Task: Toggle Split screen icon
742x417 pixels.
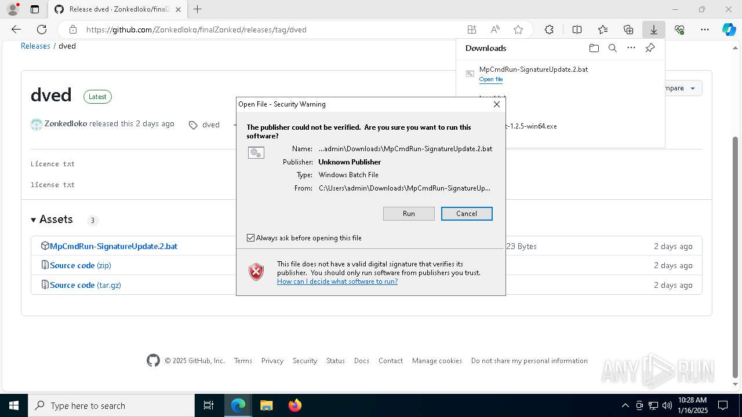Action: click(577, 30)
